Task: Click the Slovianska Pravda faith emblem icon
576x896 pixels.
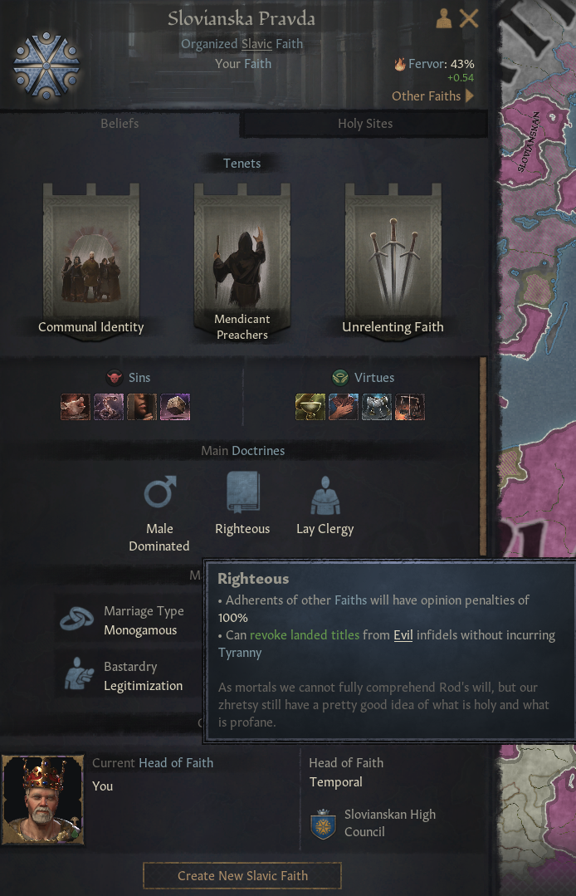Action: point(46,65)
